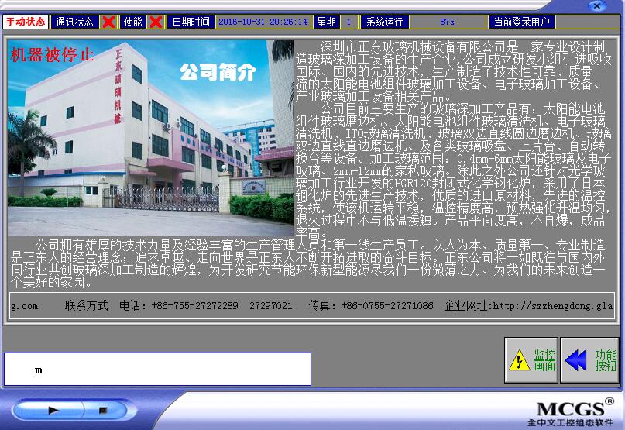Click the 系统运行 label
The image size is (625, 430).
pos(385,22)
